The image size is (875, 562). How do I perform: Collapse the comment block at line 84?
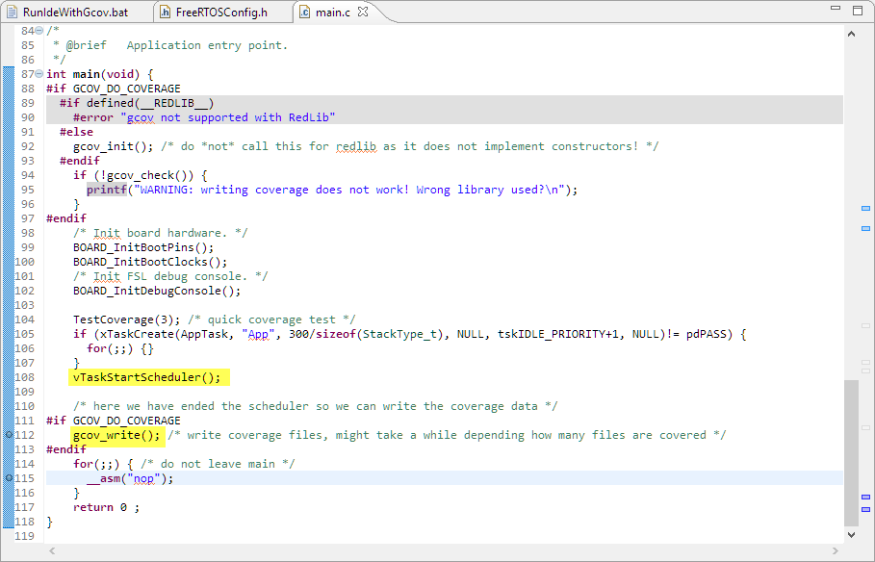[x=39, y=31]
